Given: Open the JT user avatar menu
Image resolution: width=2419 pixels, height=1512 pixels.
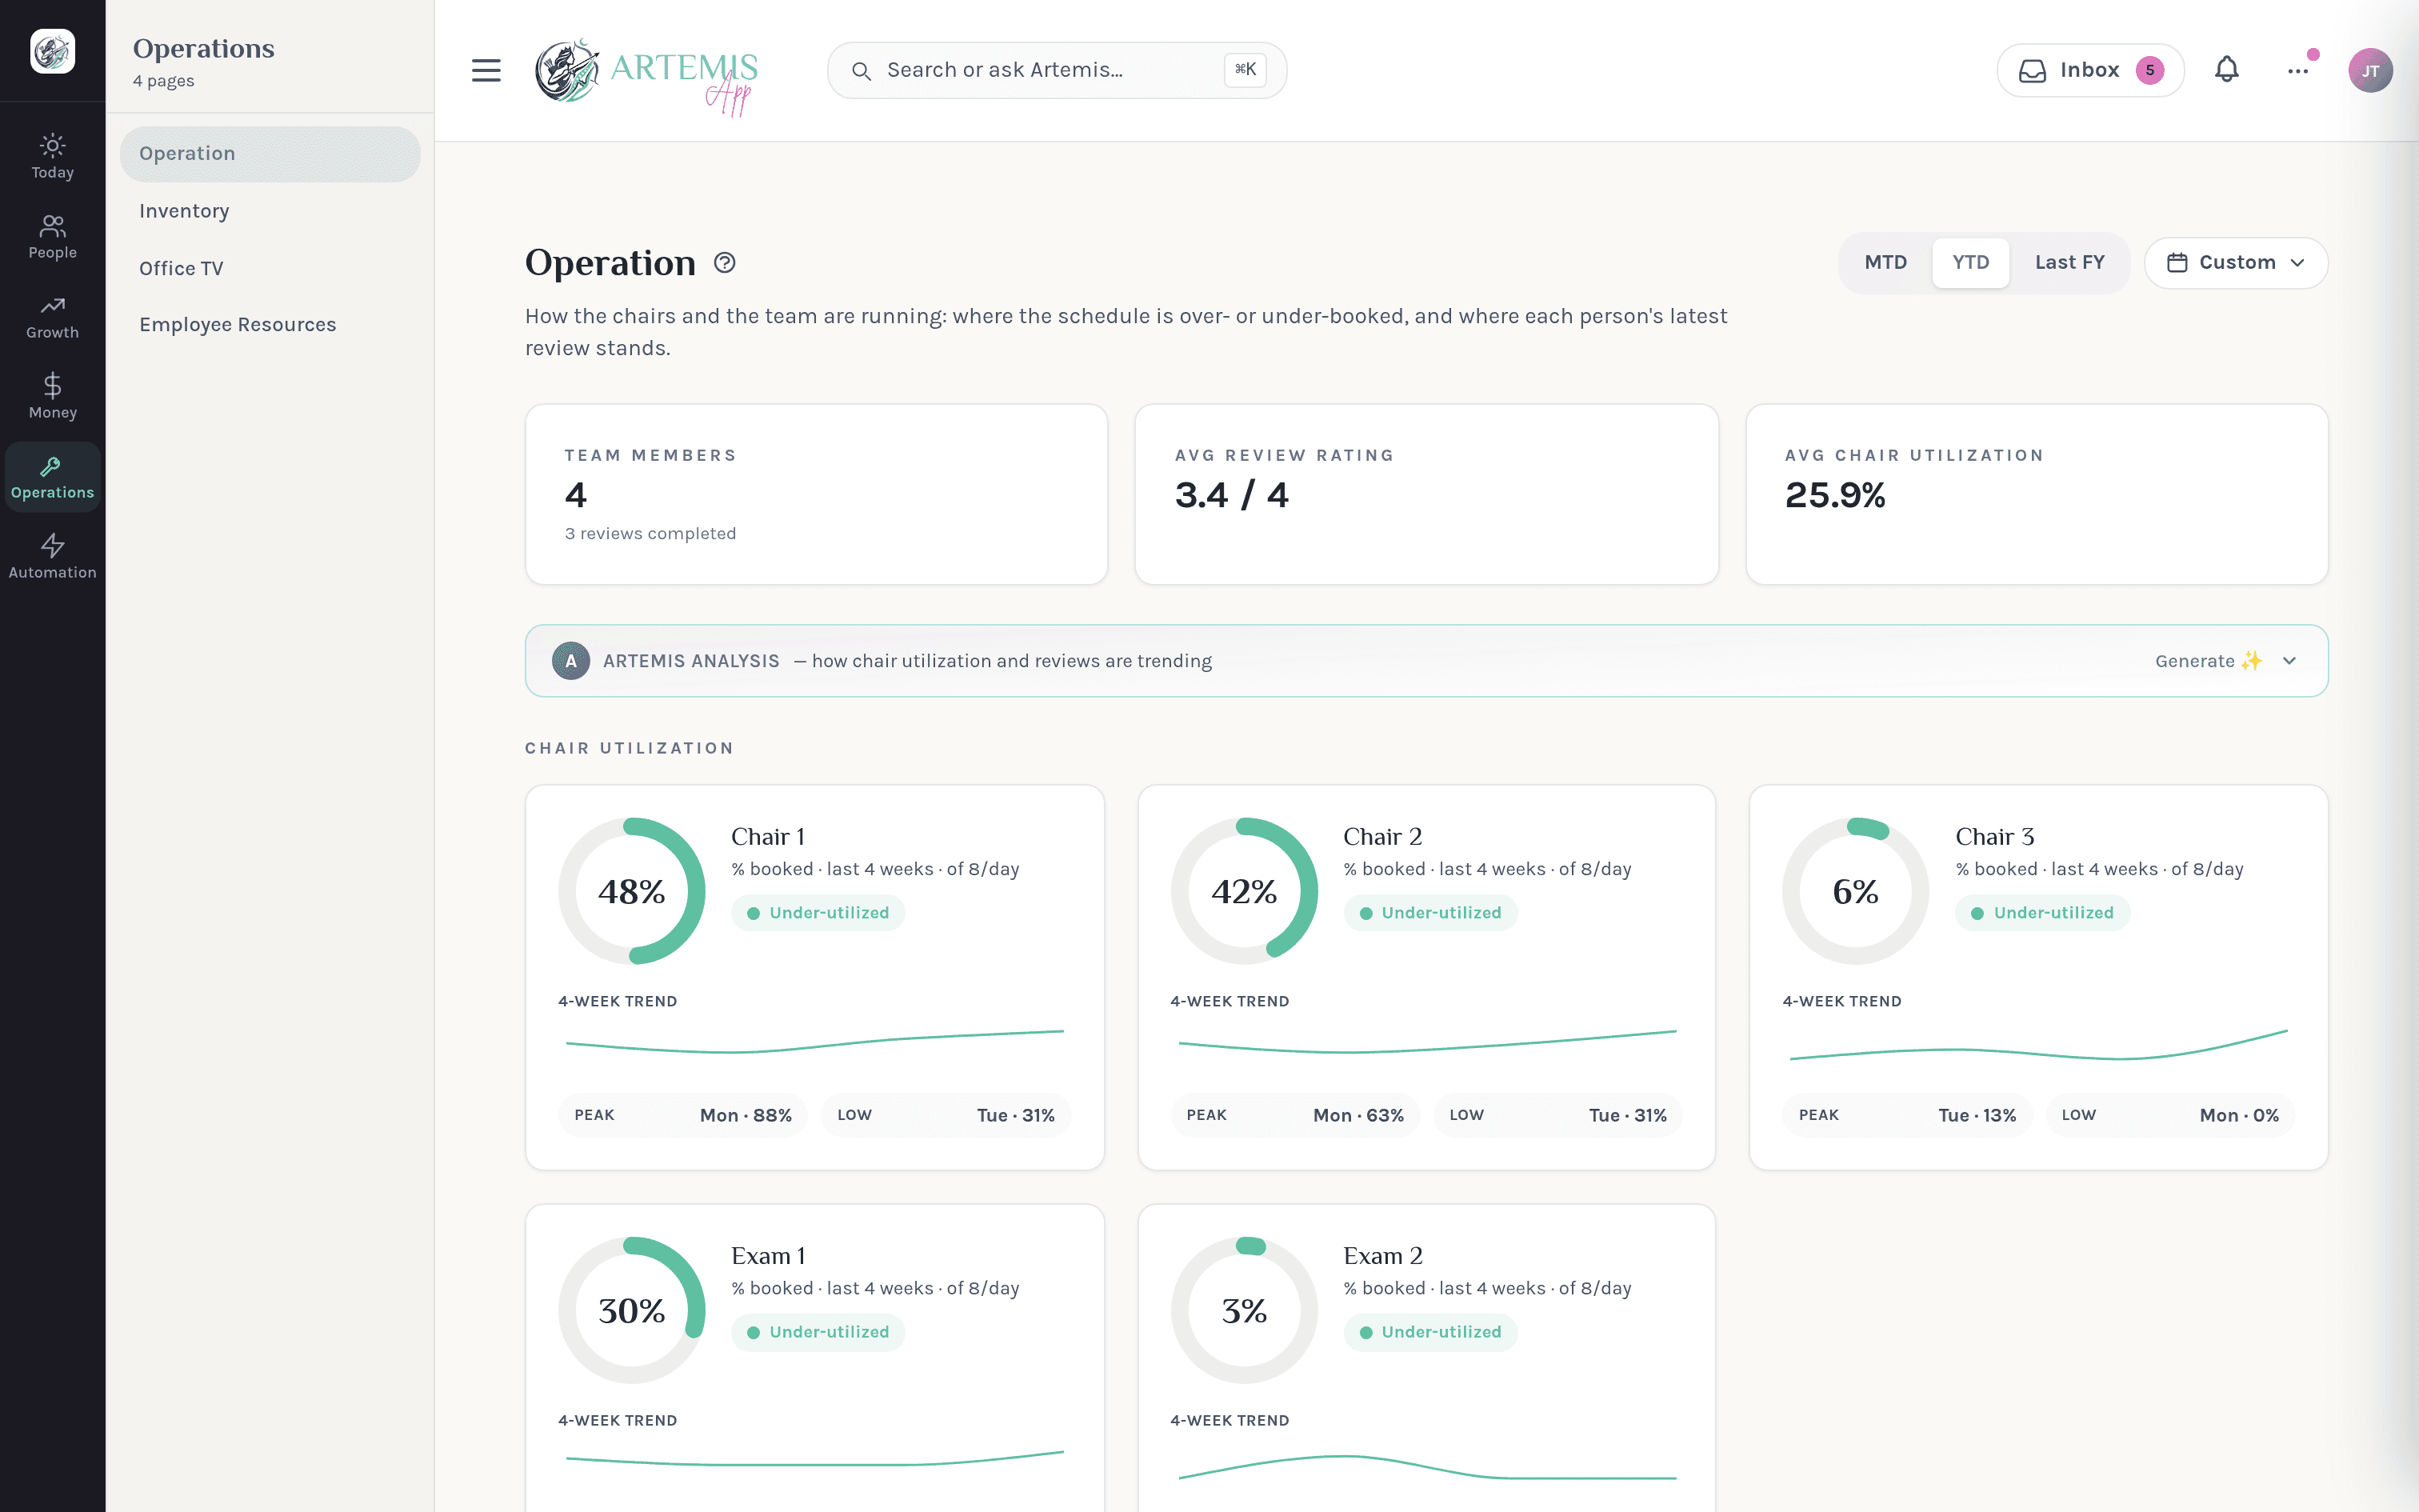Looking at the screenshot, I should [x=2370, y=70].
